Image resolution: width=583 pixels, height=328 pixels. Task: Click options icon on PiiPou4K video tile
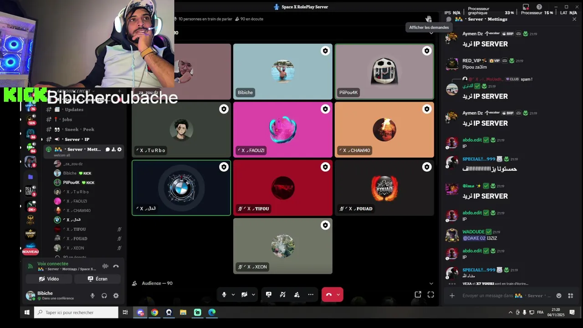point(427,51)
